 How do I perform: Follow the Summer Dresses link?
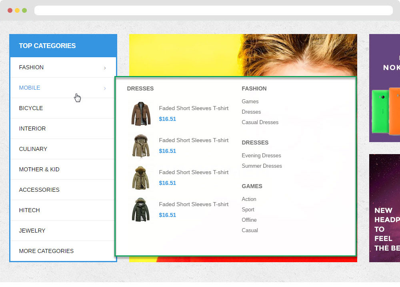coord(262,166)
